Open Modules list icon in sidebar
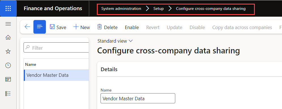Viewport: 282px width, 109px height. [8, 93]
